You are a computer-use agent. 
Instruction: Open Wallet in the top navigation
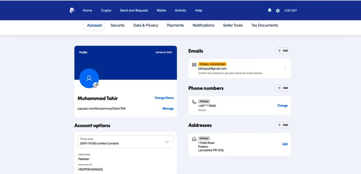pos(161,11)
